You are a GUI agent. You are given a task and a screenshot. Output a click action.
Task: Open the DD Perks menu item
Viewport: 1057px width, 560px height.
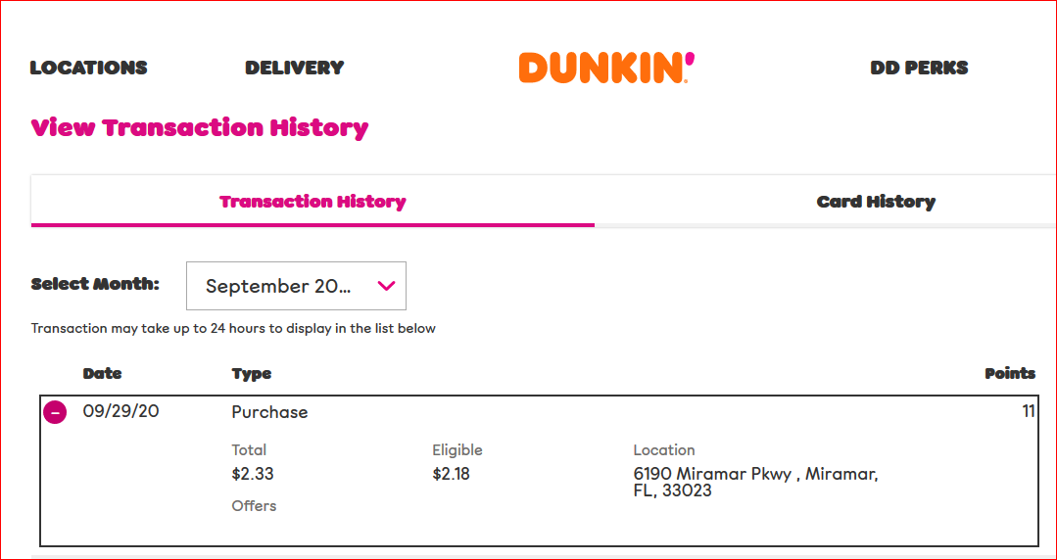pyautogui.click(x=919, y=68)
